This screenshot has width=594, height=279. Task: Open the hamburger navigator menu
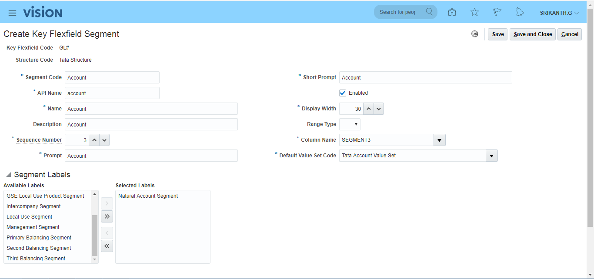[12, 13]
